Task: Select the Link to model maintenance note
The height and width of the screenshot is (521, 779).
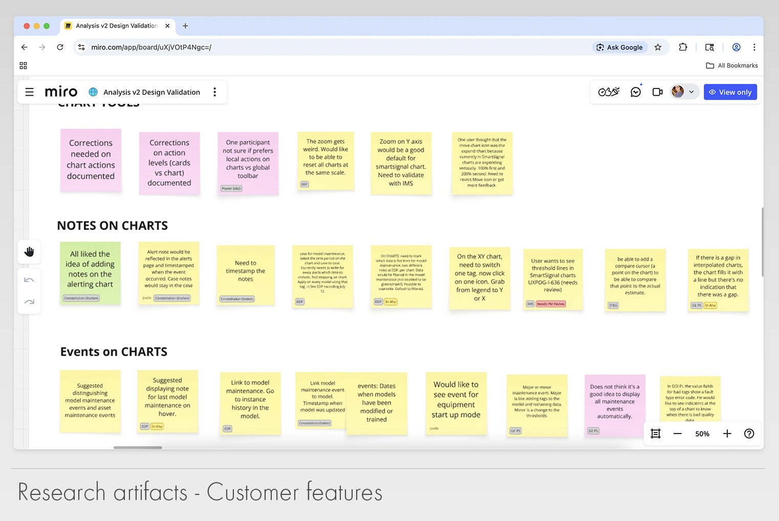Action: (x=250, y=403)
